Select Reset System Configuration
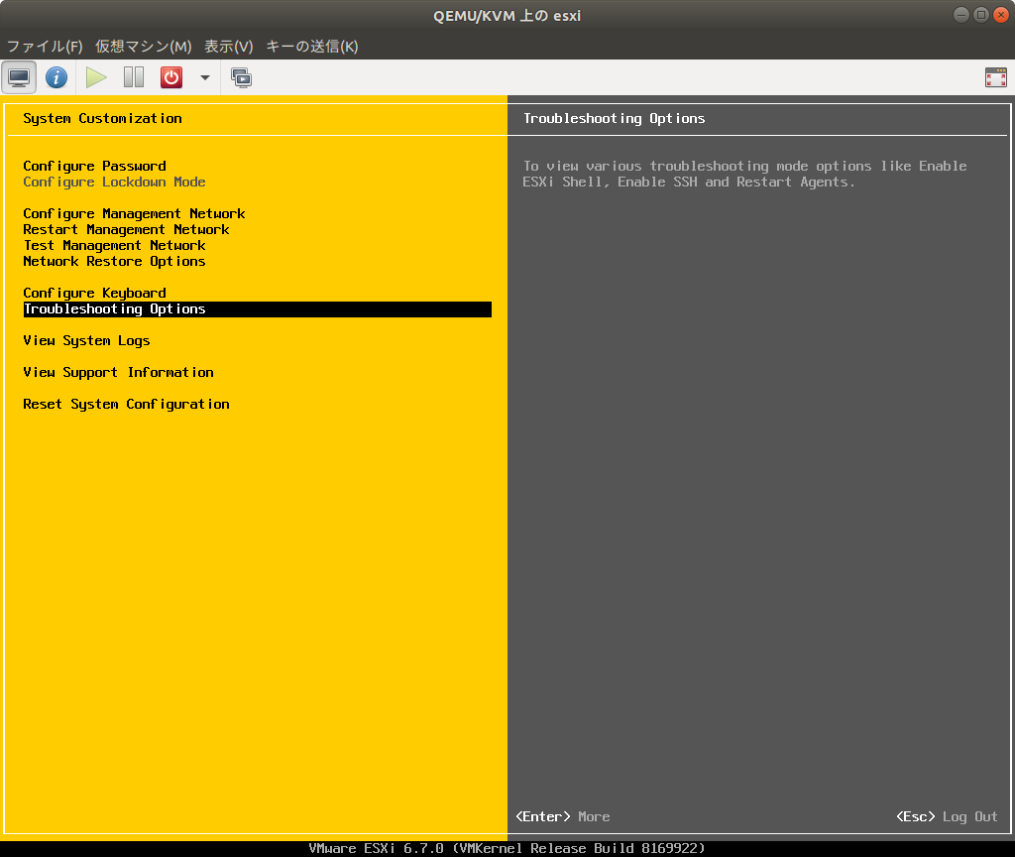The height and width of the screenshot is (857, 1015). point(126,405)
